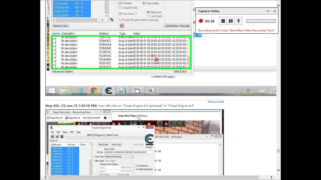Toggle the Executable checkbox in upper screenshot
This screenshot has height=180, width=321.
144,3
